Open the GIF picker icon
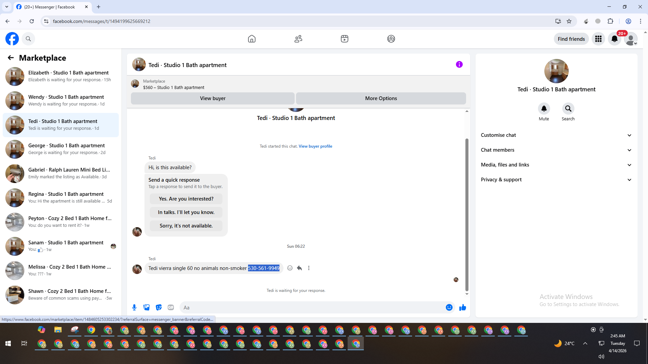This screenshot has width=648, height=364. click(x=171, y=307)
